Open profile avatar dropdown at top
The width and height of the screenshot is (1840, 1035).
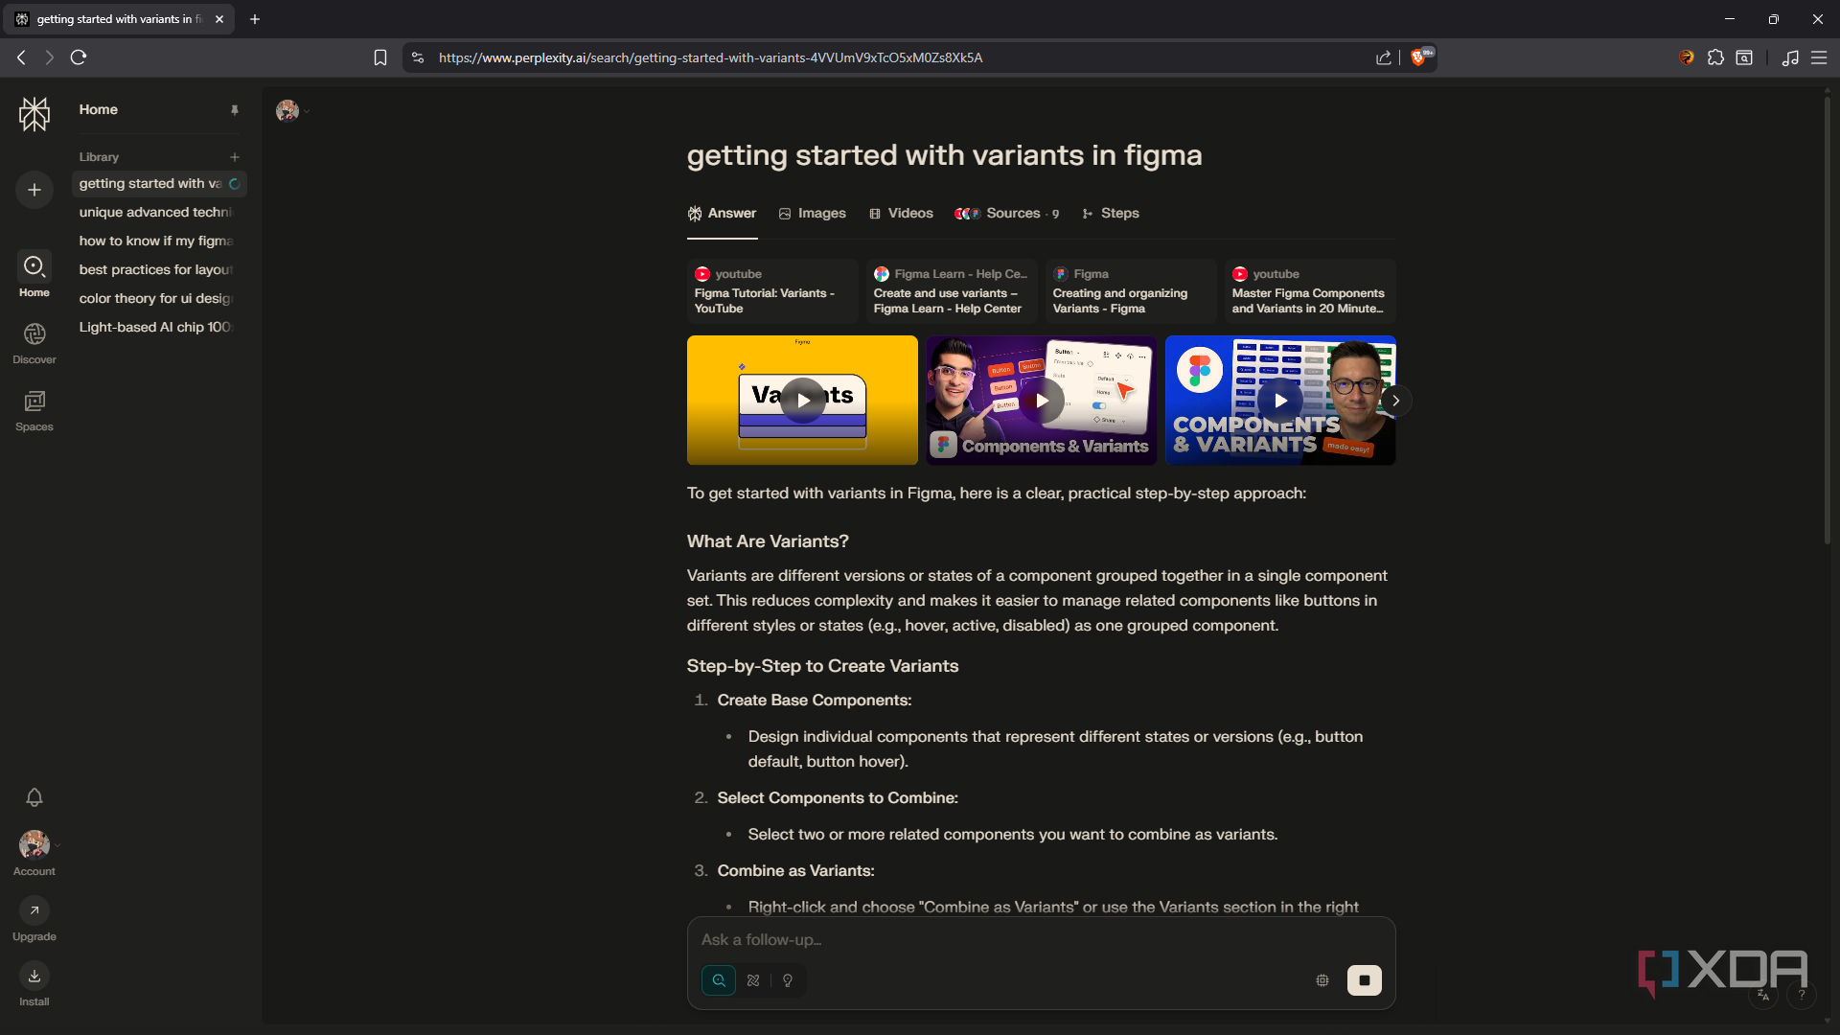tap(292, 111)
